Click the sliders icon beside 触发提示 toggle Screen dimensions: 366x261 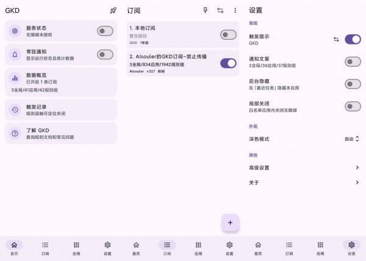(x=336, y=39)
